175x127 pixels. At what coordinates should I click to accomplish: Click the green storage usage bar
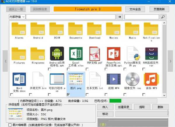[116, 101]
